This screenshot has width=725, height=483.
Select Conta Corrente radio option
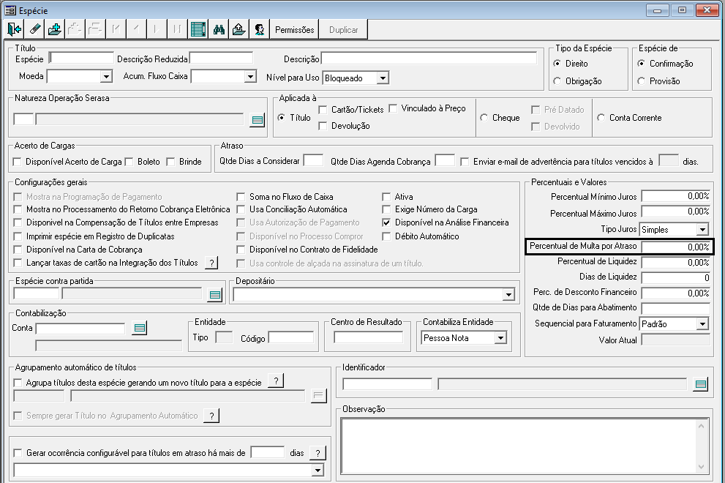(x=601, y=118)
